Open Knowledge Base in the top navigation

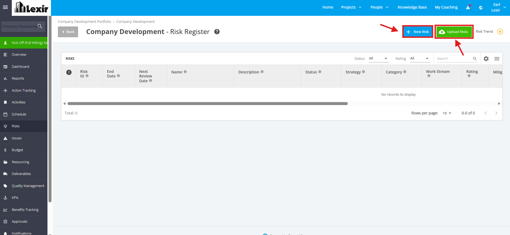pyautogui.click(x=412, y=7)
